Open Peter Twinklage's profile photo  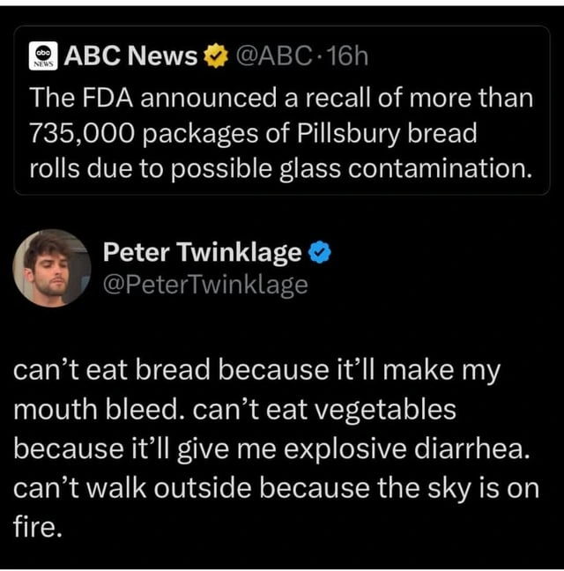pos(52,269)
